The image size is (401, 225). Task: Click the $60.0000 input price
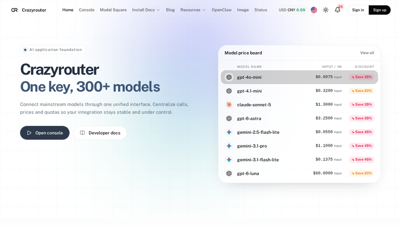point(323,173)
